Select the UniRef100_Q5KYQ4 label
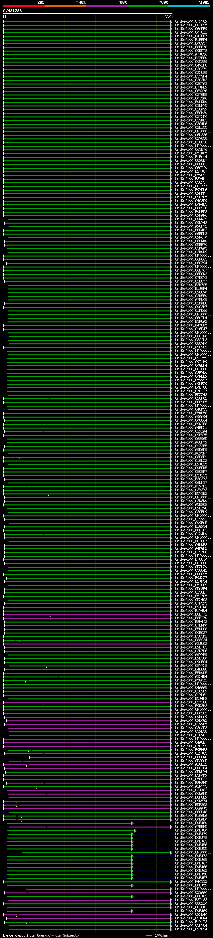Screen dimensions: 213x938 coord(191,926)
